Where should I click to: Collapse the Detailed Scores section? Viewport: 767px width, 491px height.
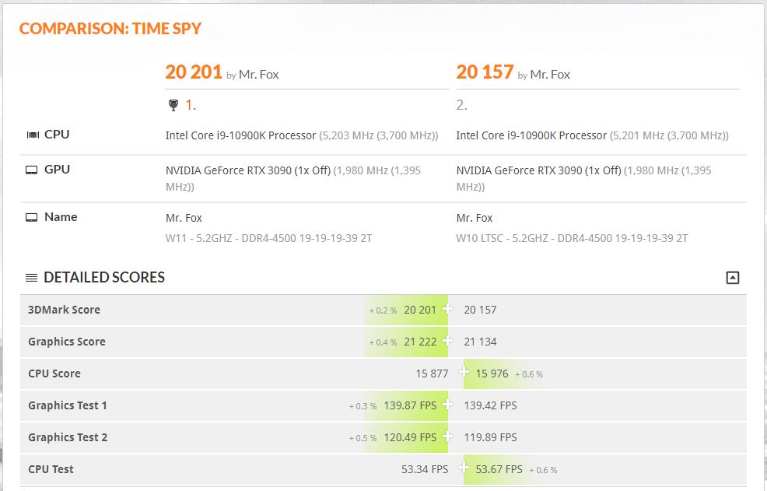pyautogui.click(x=732, y=278)
